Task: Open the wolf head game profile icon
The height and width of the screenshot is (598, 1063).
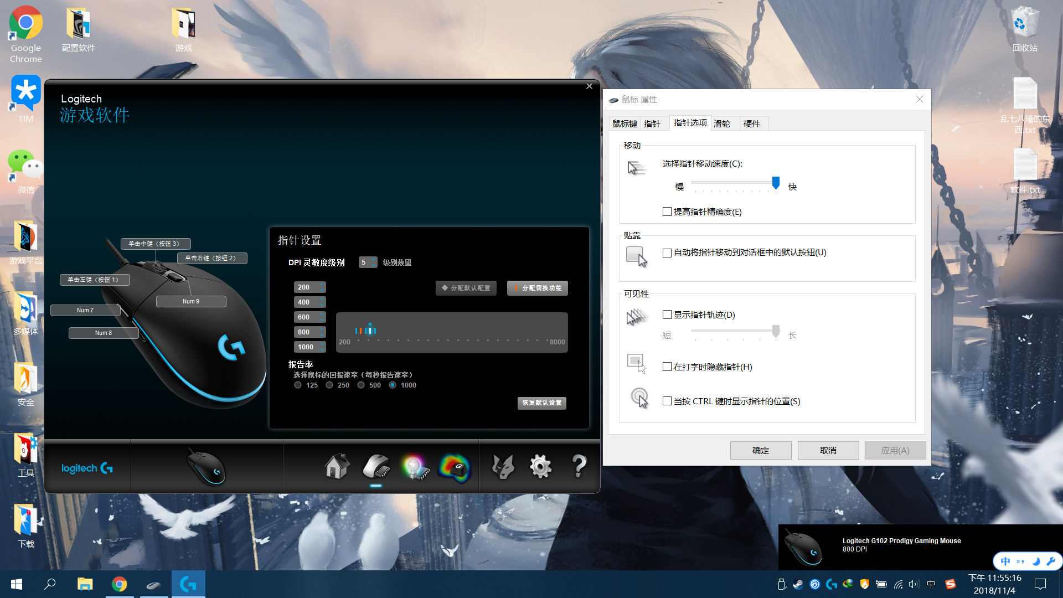Action: [503, 467]
